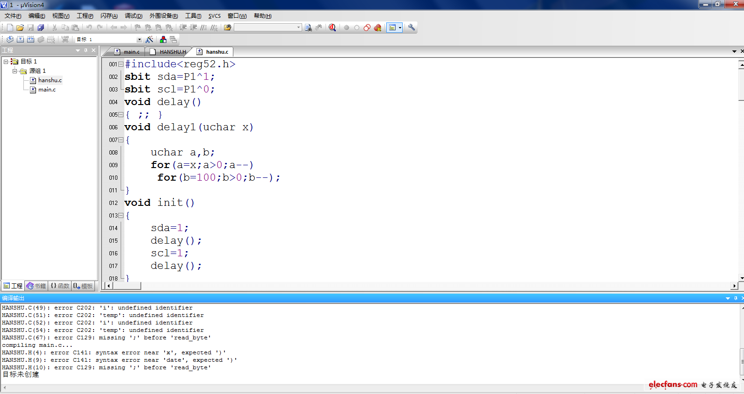Create a new file from the toolbar
The image size is (744, 394).
[x=10, y=28]
